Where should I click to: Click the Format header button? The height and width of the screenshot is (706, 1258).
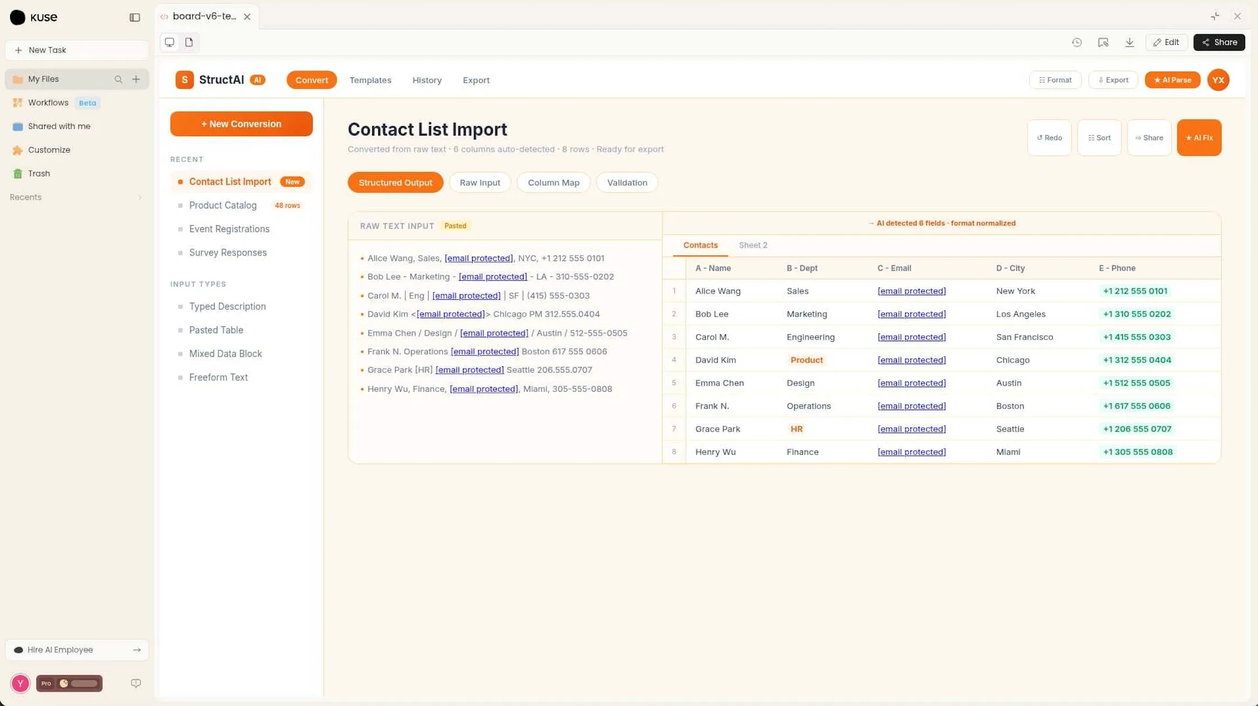tap(1054, 80)
